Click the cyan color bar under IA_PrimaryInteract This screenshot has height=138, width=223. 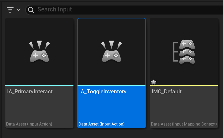point(39,85)
